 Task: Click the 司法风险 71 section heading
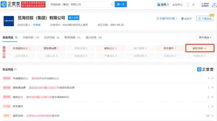coord(9,69)
